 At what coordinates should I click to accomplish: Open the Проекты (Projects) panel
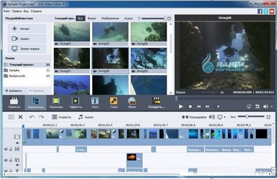pos(14,103)
